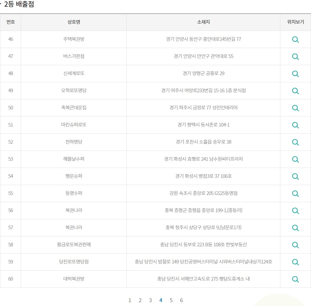Click row number 60
This screenshot has width=311, height=306.
pos(11,279)
